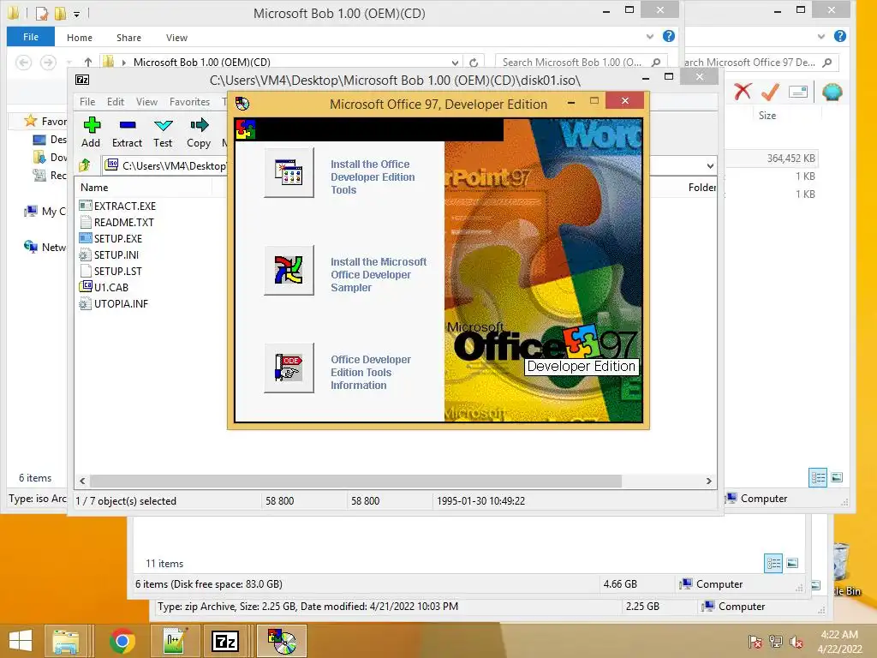
Task: Expand the rear Office 97 Explorer ribbon chevron
Action: (x=821, y=36)
